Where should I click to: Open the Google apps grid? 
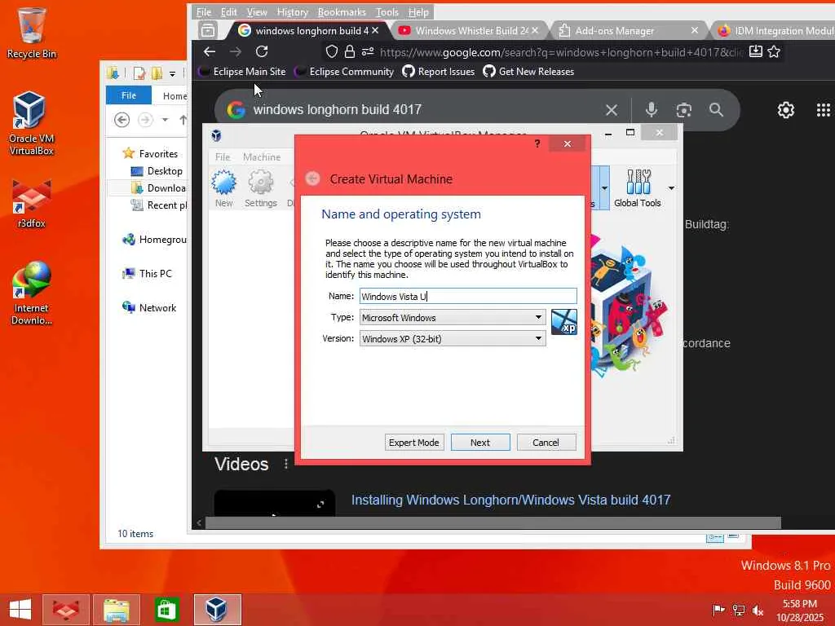click(x=824, y=110)
